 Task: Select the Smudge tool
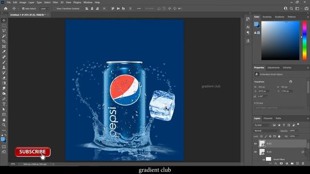pyautogui.click(x=4, y=88)
